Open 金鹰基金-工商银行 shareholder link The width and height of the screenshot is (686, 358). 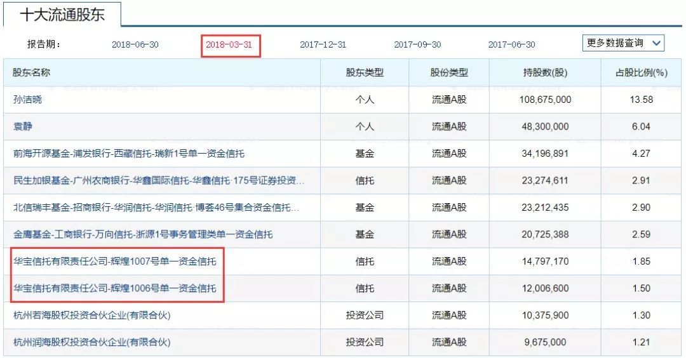(x=143, y=235)
